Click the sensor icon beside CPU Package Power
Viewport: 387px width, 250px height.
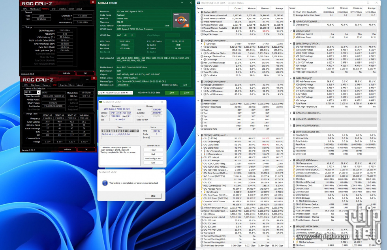point(202,189)
